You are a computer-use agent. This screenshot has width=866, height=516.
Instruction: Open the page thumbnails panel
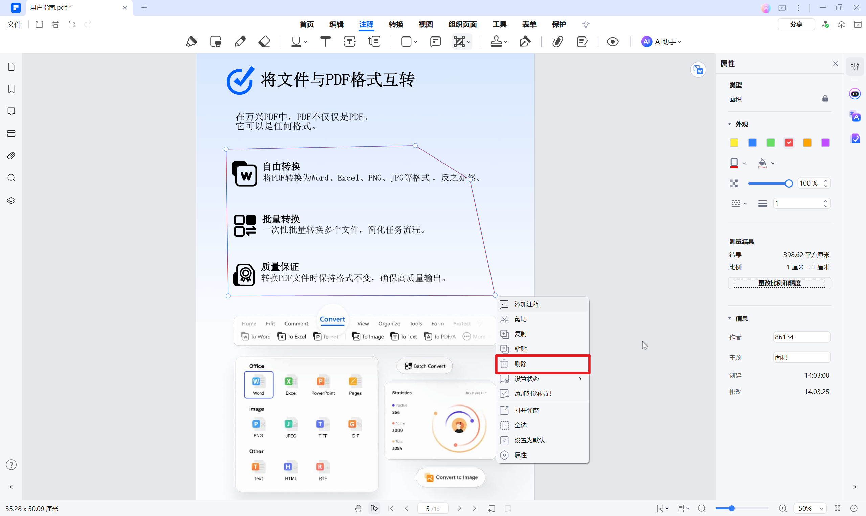point(11,66)
